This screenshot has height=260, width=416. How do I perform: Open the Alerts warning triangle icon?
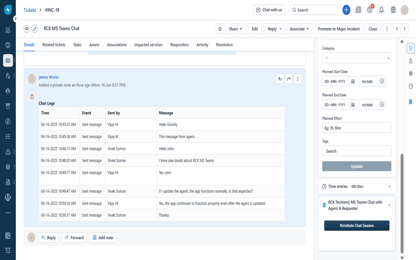pyautogui.click(x=8, y=152)
